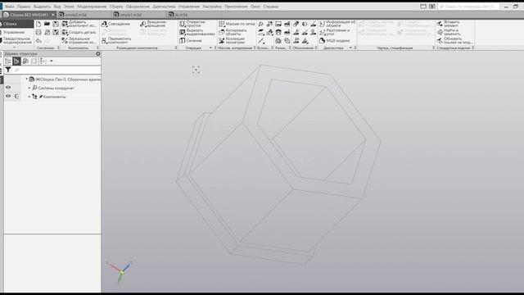Click 'Информация об объекте' tool
The height and width of the screenshot is (295, 524).
337,24
